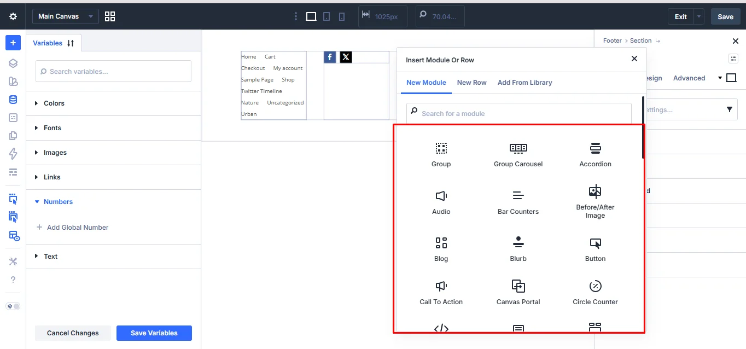Select tablet view in top bar
Image resolution: width=746 pixels, height=349 pixels.
click(327, 16)
